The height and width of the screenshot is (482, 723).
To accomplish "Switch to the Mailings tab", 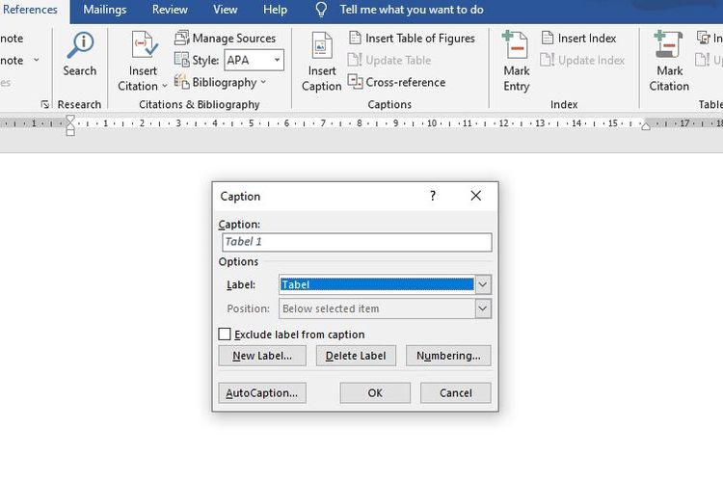I will pyautogui.click(x=105, y=10).
